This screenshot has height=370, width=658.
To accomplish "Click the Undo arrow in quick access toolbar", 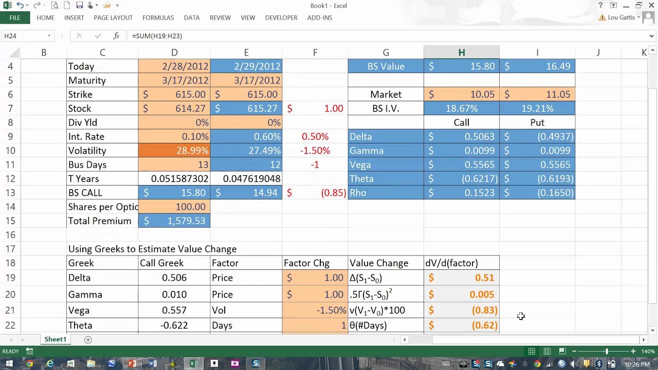I will (x=19, y=5).
